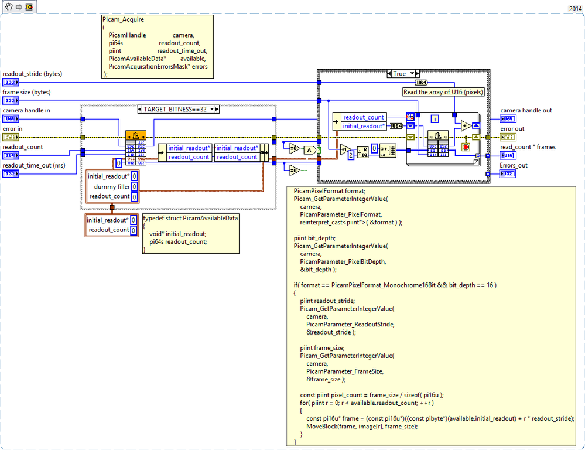
Task: Click the readout_stride (bytes) I32 terminal
Action: point(11,82)
